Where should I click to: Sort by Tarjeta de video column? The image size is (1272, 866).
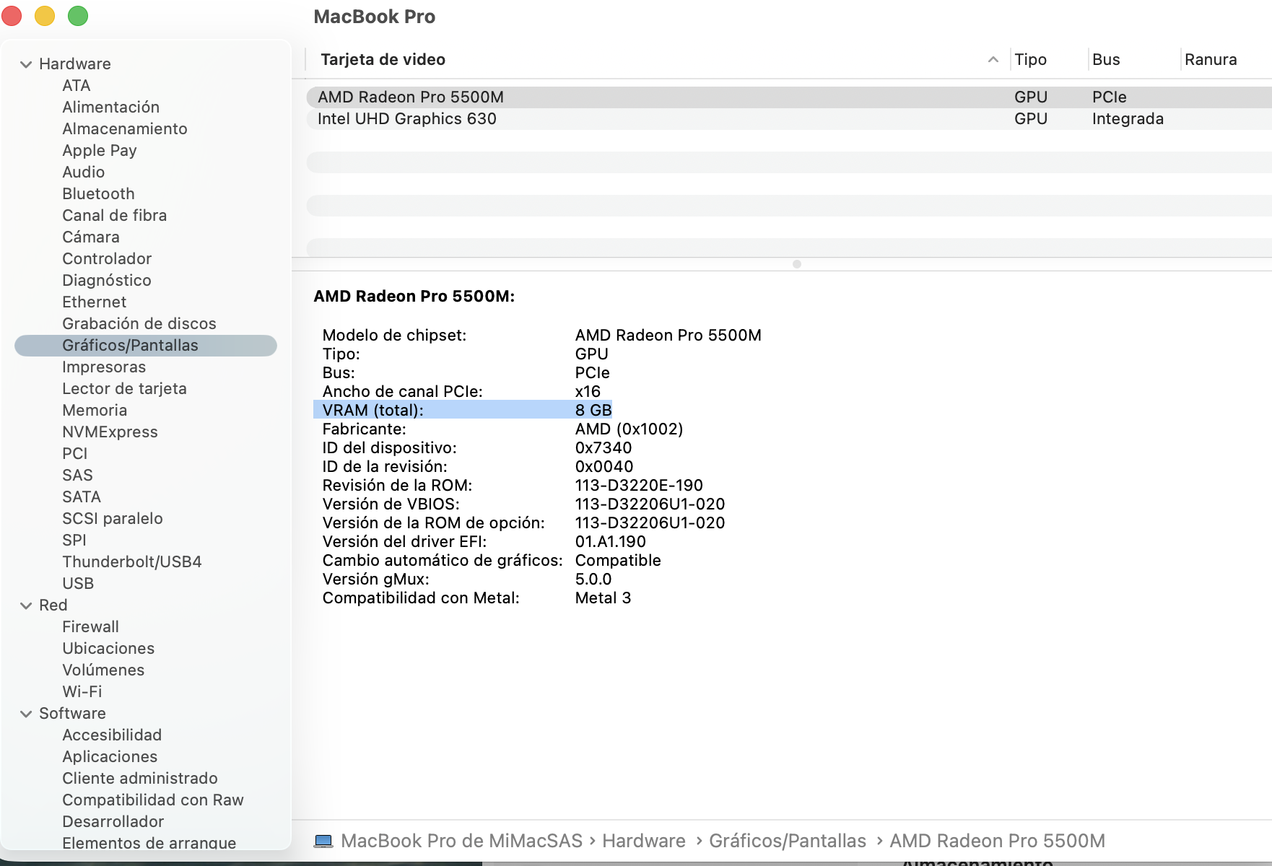(x=383, y=60)
